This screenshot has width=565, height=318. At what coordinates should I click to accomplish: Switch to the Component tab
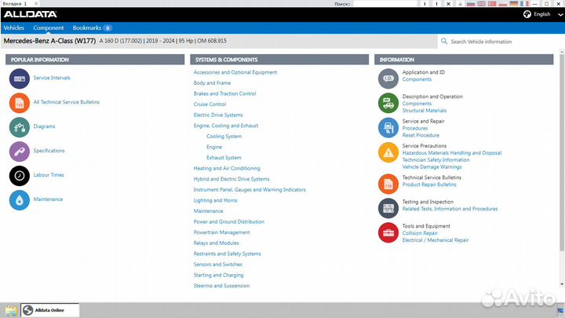pyautogui.click(x=49, y=27)
